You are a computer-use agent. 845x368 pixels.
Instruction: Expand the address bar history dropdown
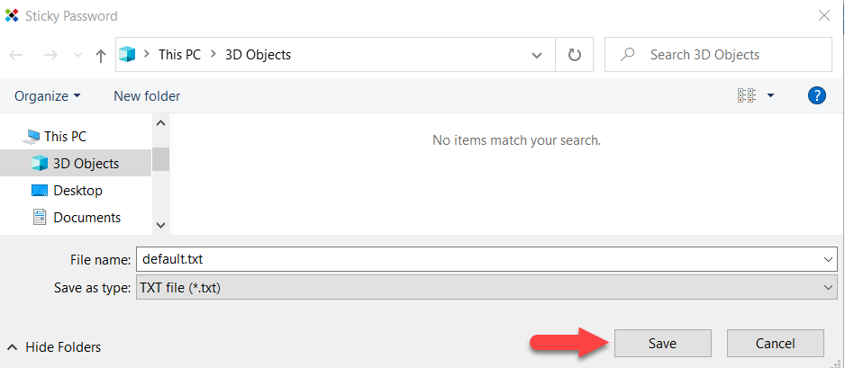[x=536, y=55]
